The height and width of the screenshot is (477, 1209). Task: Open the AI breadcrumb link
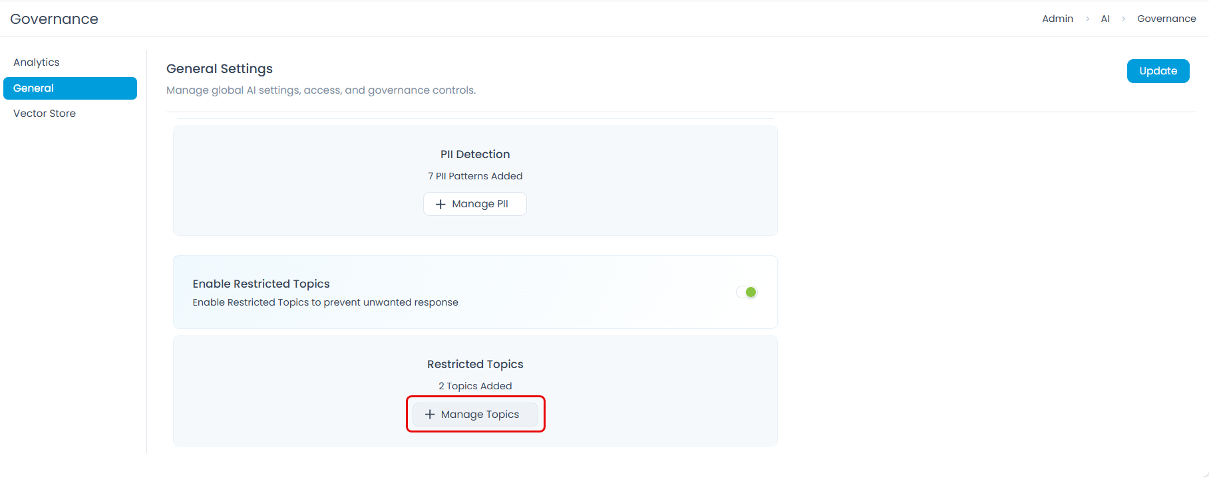[1105, 19]
